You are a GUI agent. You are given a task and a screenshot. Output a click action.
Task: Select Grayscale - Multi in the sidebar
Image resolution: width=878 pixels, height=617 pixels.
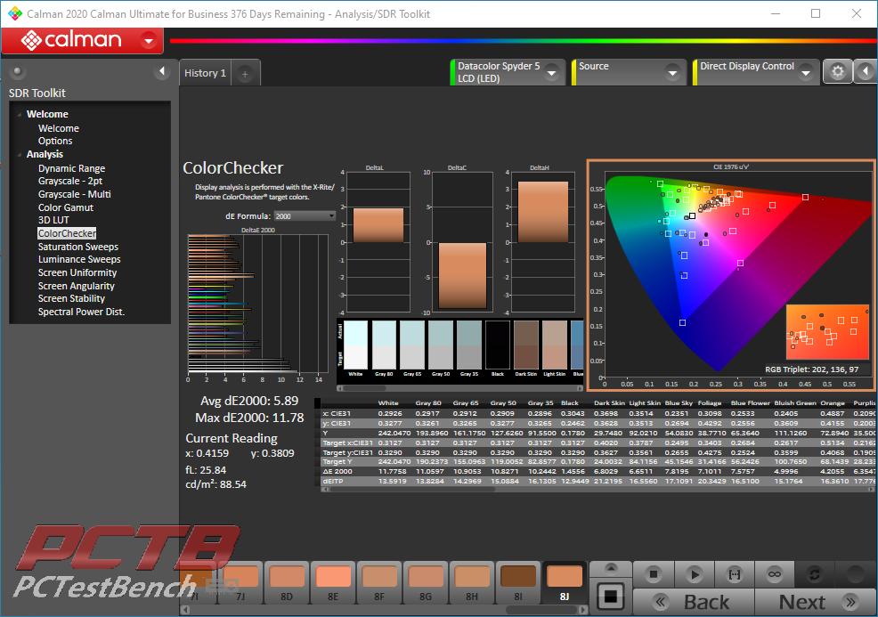[75, 194]
